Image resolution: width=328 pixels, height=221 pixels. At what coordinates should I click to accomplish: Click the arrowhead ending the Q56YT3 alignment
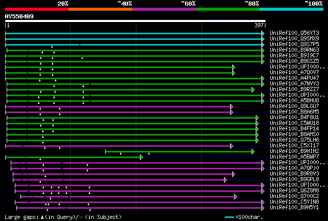pyautogui.click(x=263, y=33)
